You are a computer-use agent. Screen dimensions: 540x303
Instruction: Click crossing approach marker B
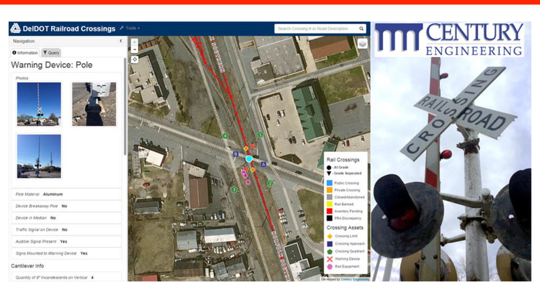236,154
